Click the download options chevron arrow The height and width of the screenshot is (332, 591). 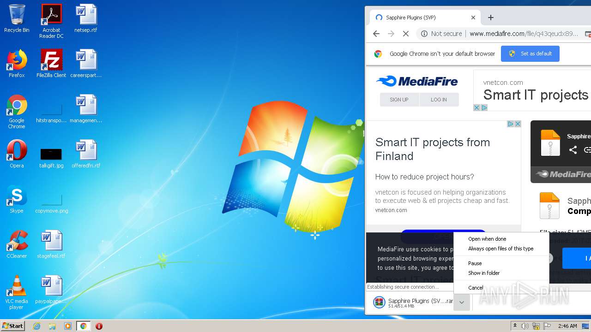tap(461, 302)
